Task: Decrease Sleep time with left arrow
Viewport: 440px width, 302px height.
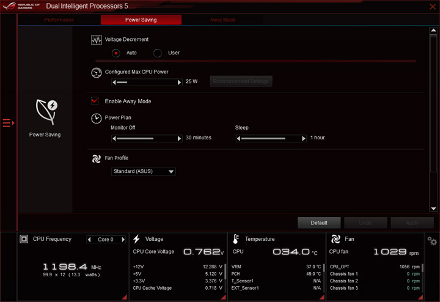Action: [x=238, y=138]
